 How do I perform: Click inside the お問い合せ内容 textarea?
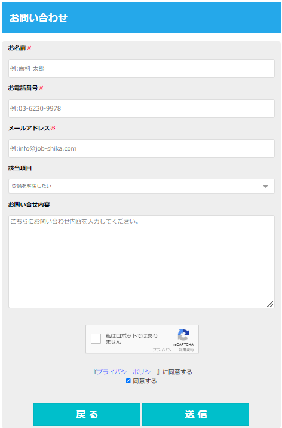pos(141,262)
